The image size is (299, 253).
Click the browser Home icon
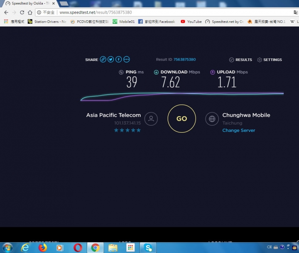click(30, 12)
